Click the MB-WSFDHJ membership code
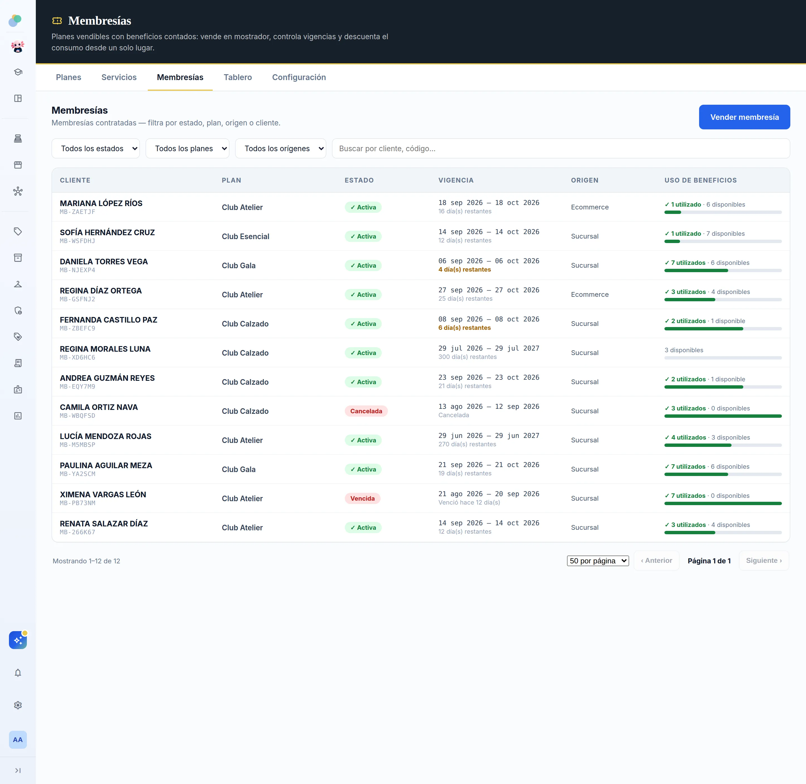Screen dimensions: 806x784 coord(78,241)
